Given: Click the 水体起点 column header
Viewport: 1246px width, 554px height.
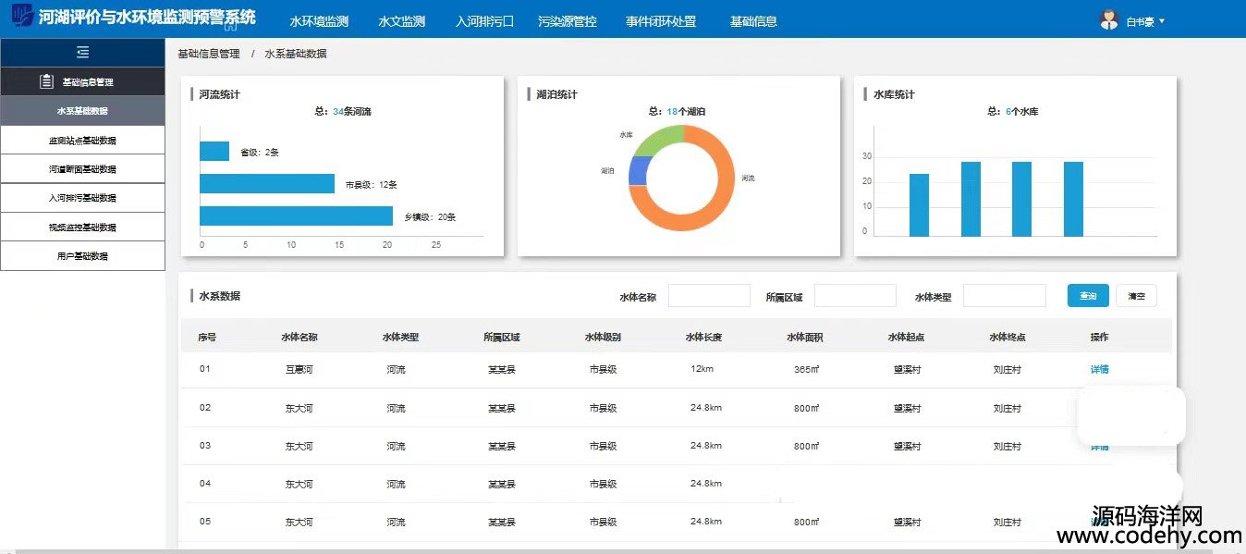Looking at the screenshot, I should pos(906,338).
